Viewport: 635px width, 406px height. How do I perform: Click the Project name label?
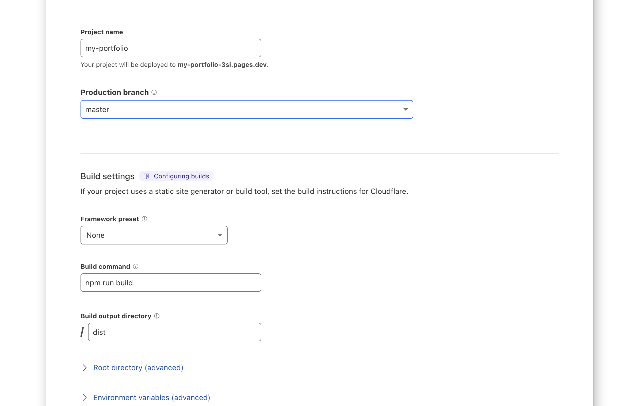(x=102, y=32)
